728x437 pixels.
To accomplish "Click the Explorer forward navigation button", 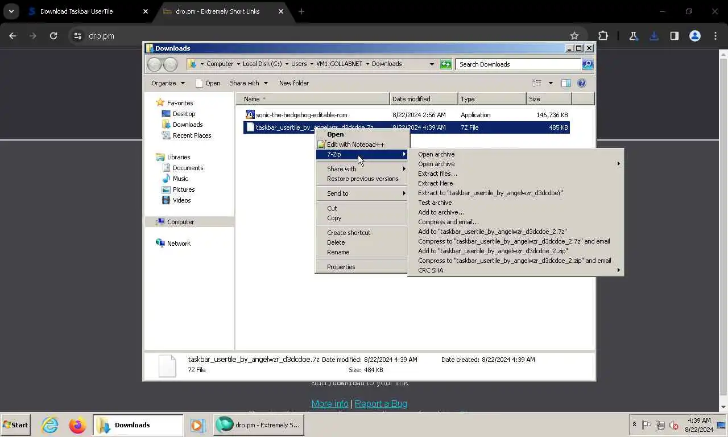I will click(x=170, y=64).
